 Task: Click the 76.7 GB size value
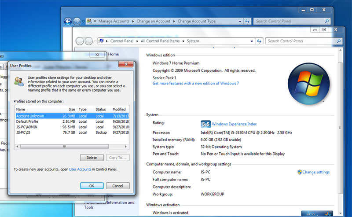(69, 132)
